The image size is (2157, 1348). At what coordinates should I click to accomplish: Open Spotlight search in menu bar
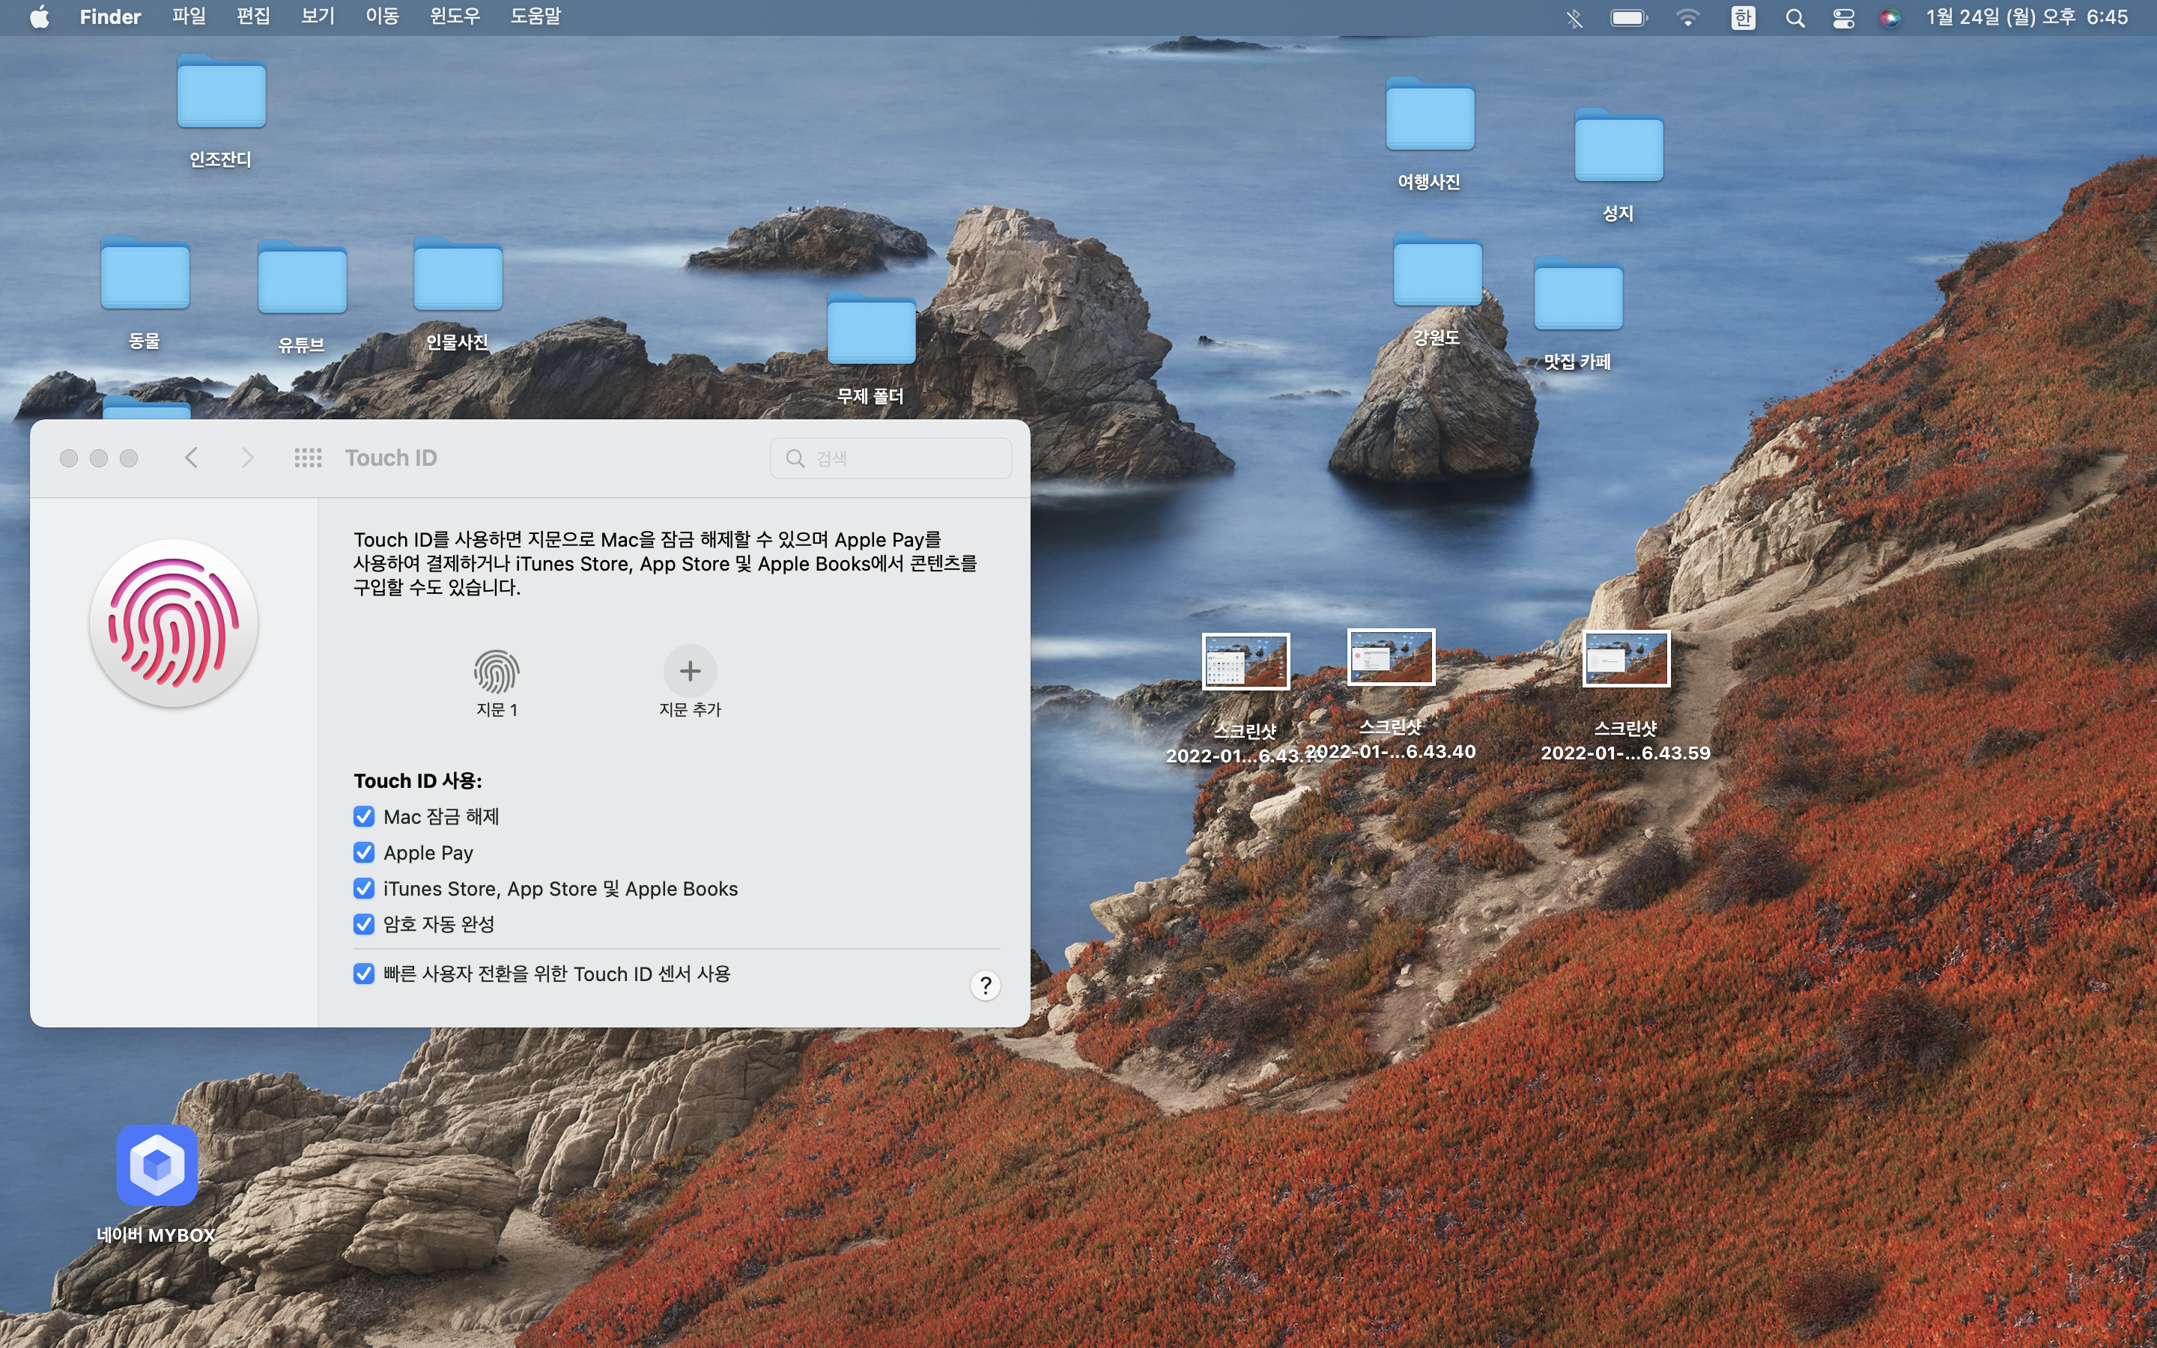pos(1795,18)
